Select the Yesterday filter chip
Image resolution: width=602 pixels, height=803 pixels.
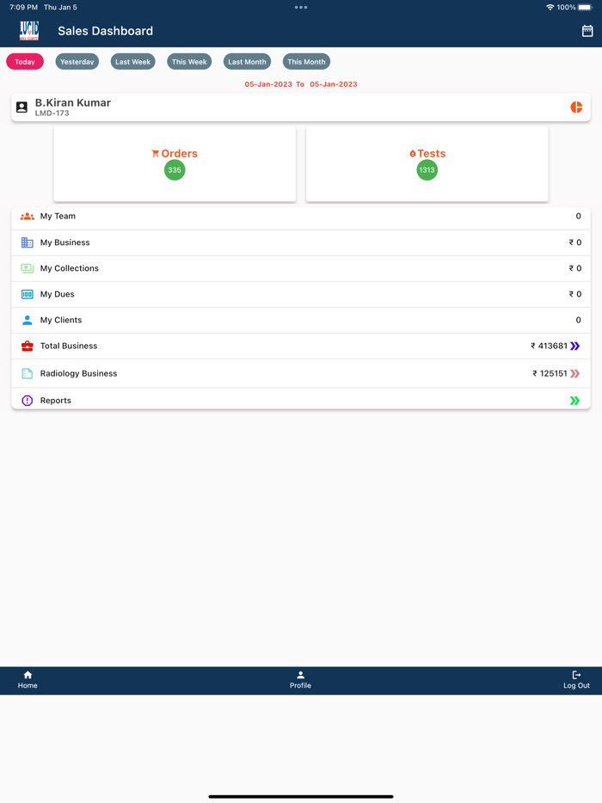(x=77, y=61)
